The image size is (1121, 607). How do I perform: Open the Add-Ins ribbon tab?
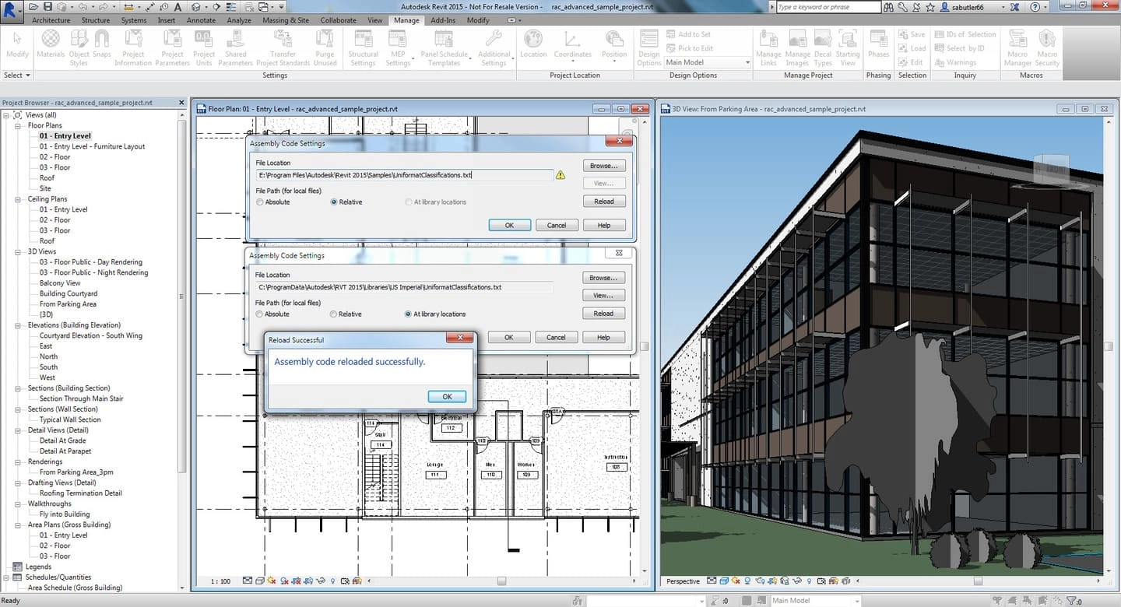click(x=443, y=20)
